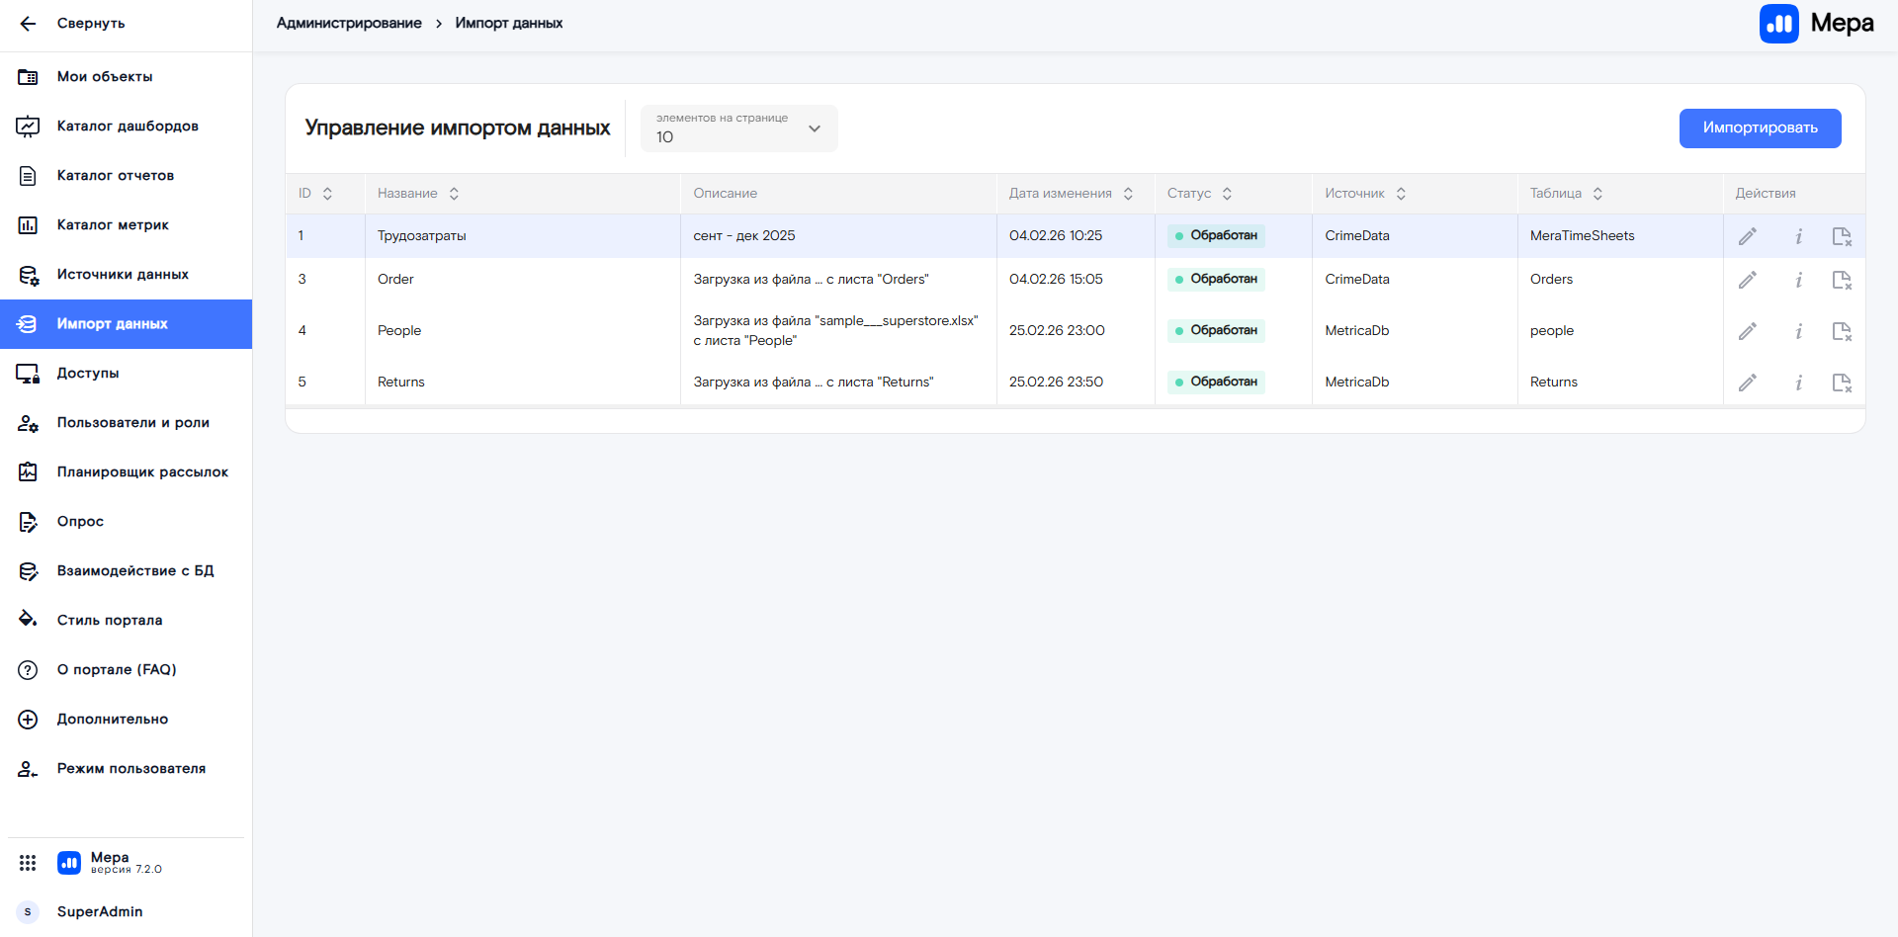Click the info icon for Returns row

click(x=1798, y=383)
